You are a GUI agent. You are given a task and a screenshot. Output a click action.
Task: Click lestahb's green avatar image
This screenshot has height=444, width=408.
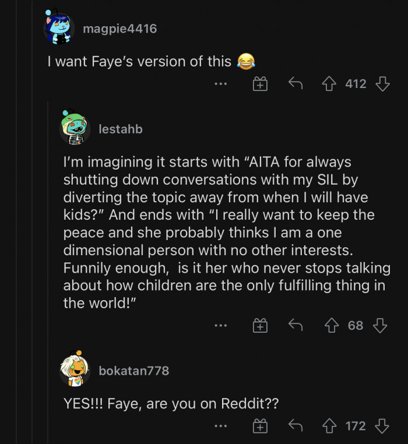[75, 128]
